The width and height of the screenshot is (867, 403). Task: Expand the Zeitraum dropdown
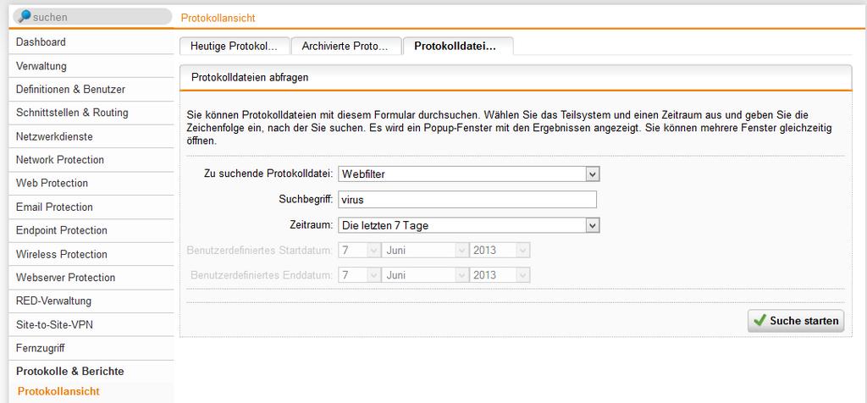469,225
